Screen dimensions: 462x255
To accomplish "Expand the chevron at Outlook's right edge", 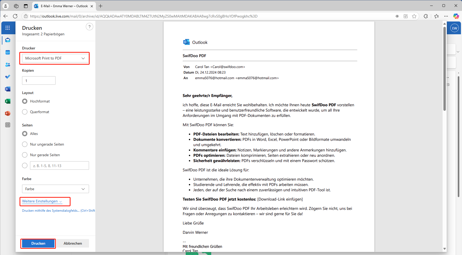I will click(458, 52).
